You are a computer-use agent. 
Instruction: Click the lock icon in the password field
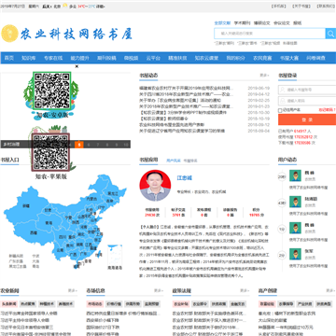point(282,101)
